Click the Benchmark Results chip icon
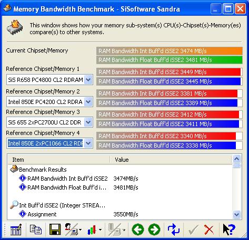This screenshot has height=240, width=249. click(x=14, y=169)
